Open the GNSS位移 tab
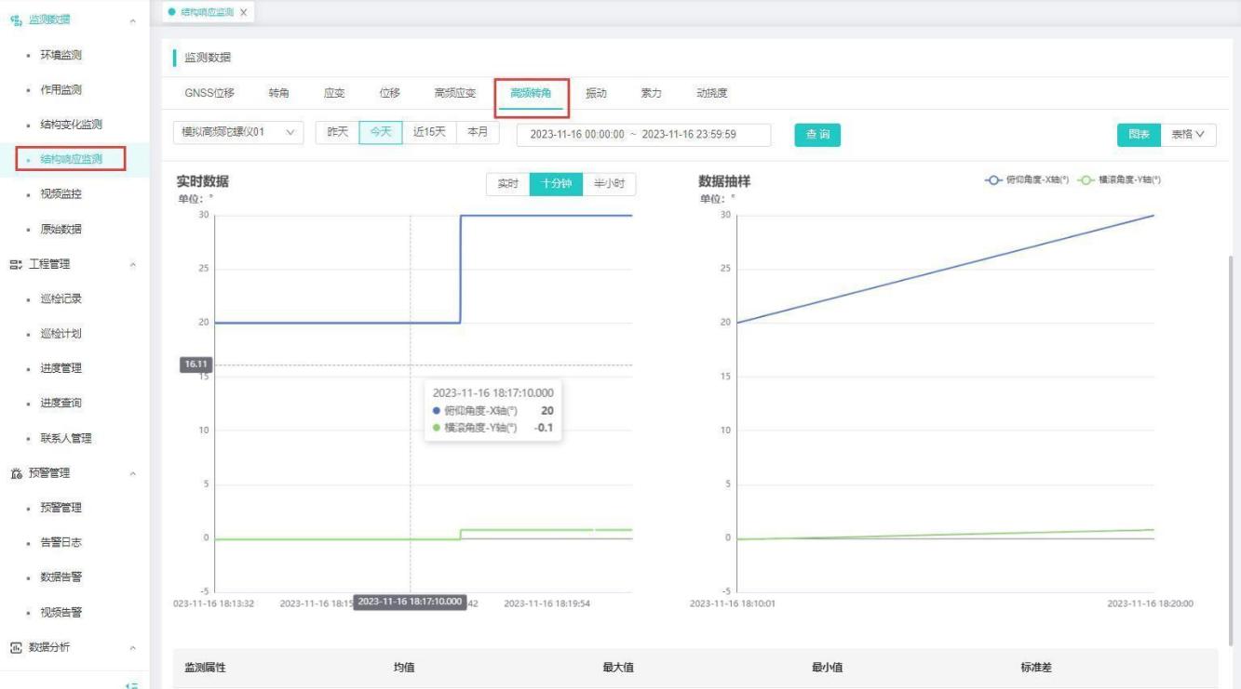Image resolution: width=1241 pixels, height=689 pixels. pos(209,93)
